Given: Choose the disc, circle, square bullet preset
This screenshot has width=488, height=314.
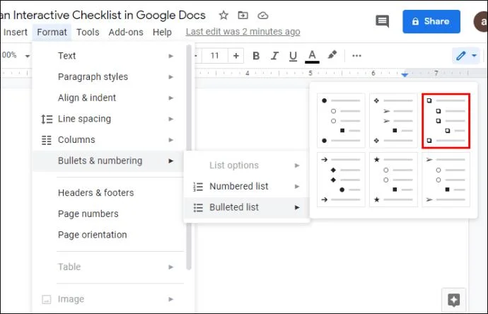Looking at the screenshot, I should [x=341, y=120].
